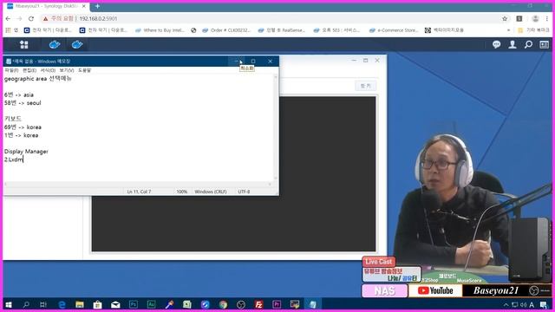Screen dimensions: 555x312
Task: Open the 'e-Commerce Store...' bookmark
Action: point(394,30)
